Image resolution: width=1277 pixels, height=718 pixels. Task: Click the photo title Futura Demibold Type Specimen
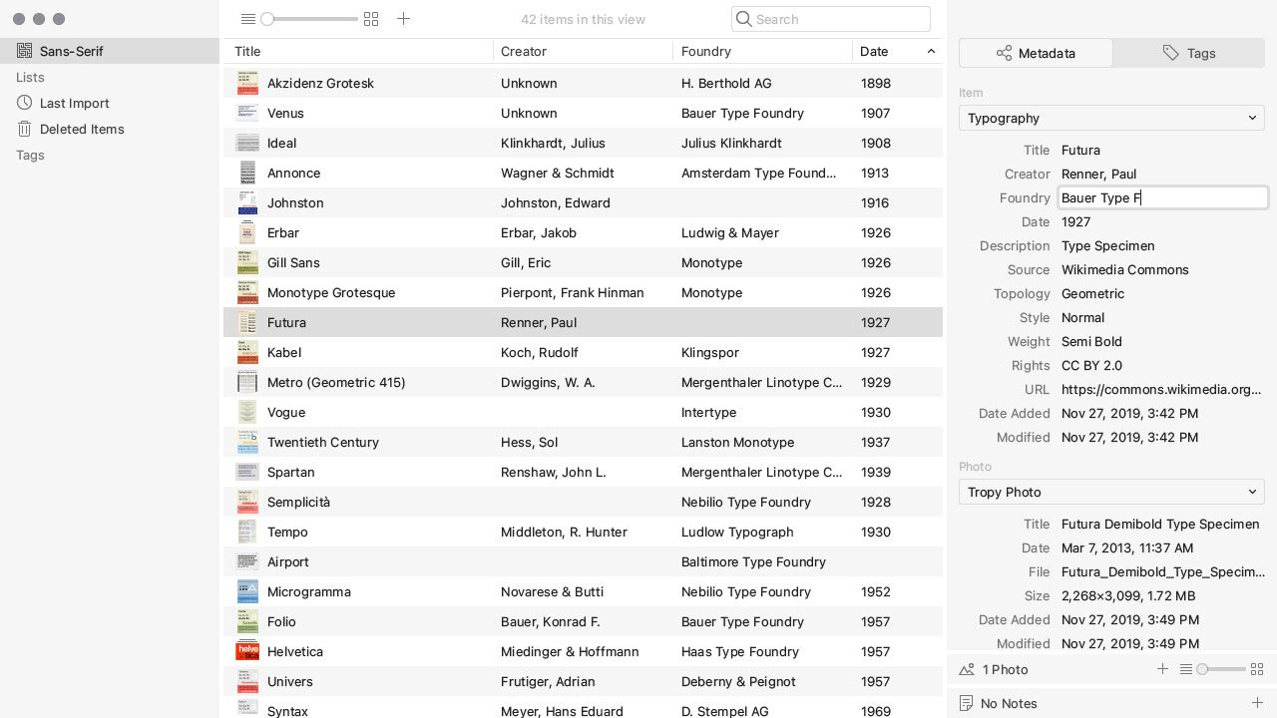1160,524
